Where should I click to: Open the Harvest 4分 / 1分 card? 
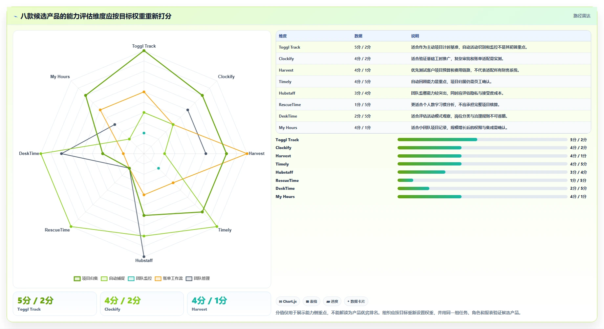click(229, 304)
